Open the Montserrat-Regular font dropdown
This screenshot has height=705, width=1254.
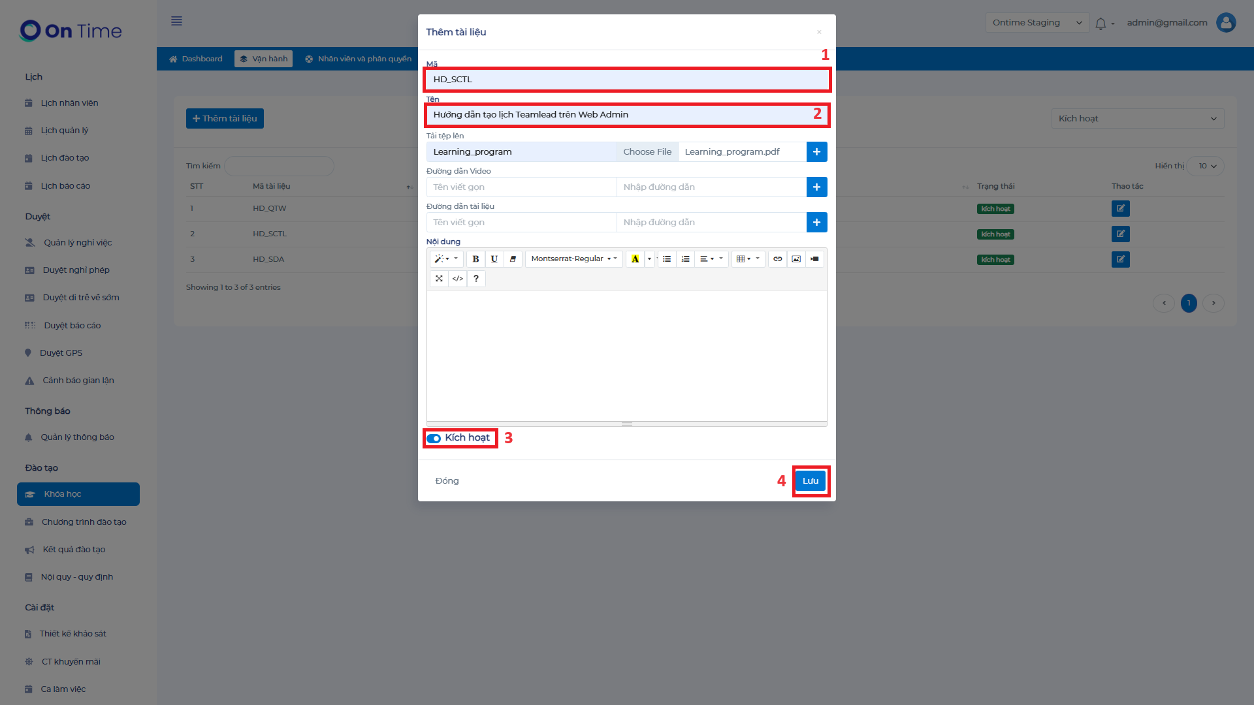pyautogui.click(x=573, y=259)
